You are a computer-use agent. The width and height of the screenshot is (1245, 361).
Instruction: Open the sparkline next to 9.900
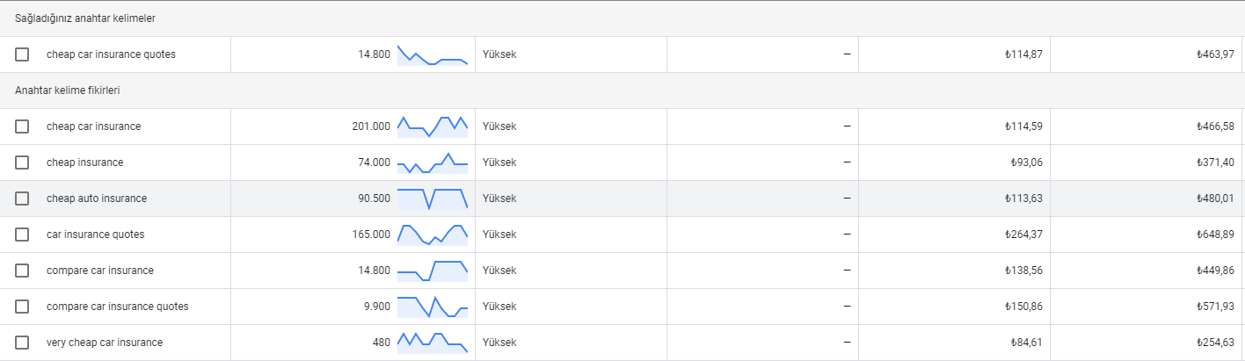click(x=433, y=307)
